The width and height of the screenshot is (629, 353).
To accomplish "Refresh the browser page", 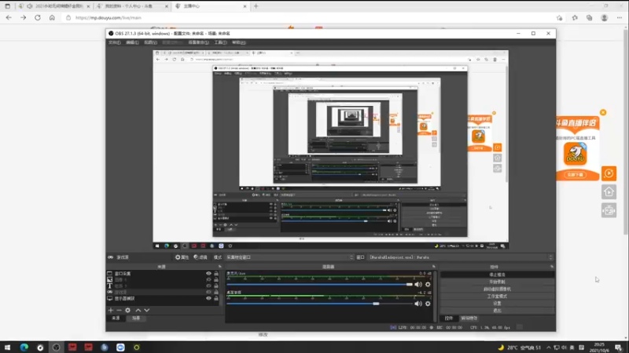I will click(38, 17).
